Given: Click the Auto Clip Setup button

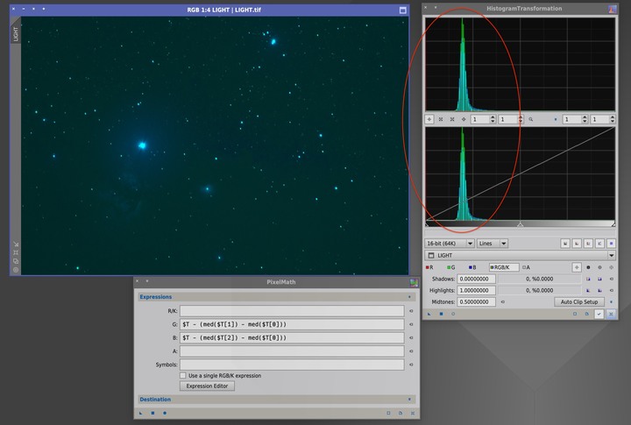Looking at the screenshot, I should [x=579, y=301].
